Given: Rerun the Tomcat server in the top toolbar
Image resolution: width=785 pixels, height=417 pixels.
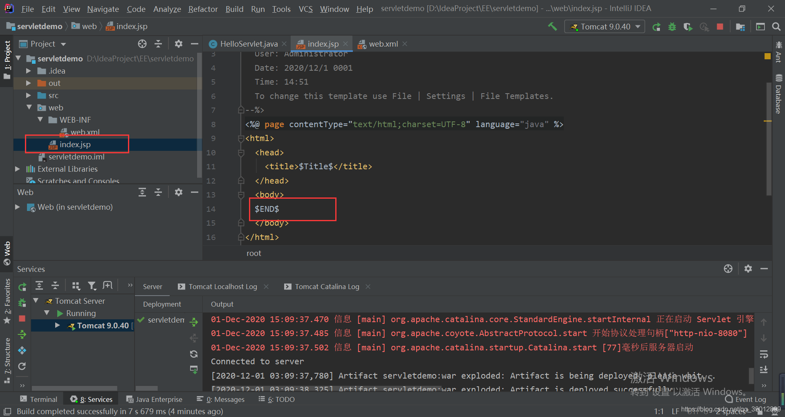Looking at the screenshot, I should point(657,27).
